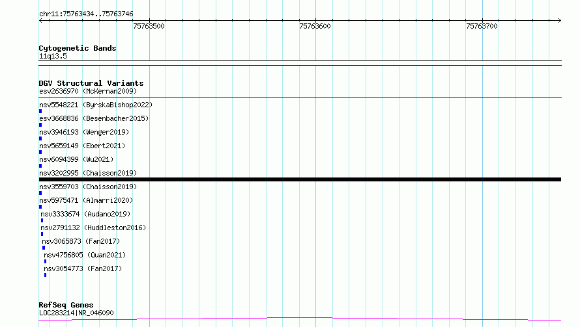The height and width of the screenshot is (327, 580).
Task: Click the blue marker under nsv5548221
Action: 40,111
